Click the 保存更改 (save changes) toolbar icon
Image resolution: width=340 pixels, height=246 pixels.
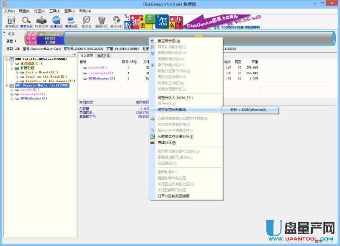pyautogui.click(x=11, y=22)
